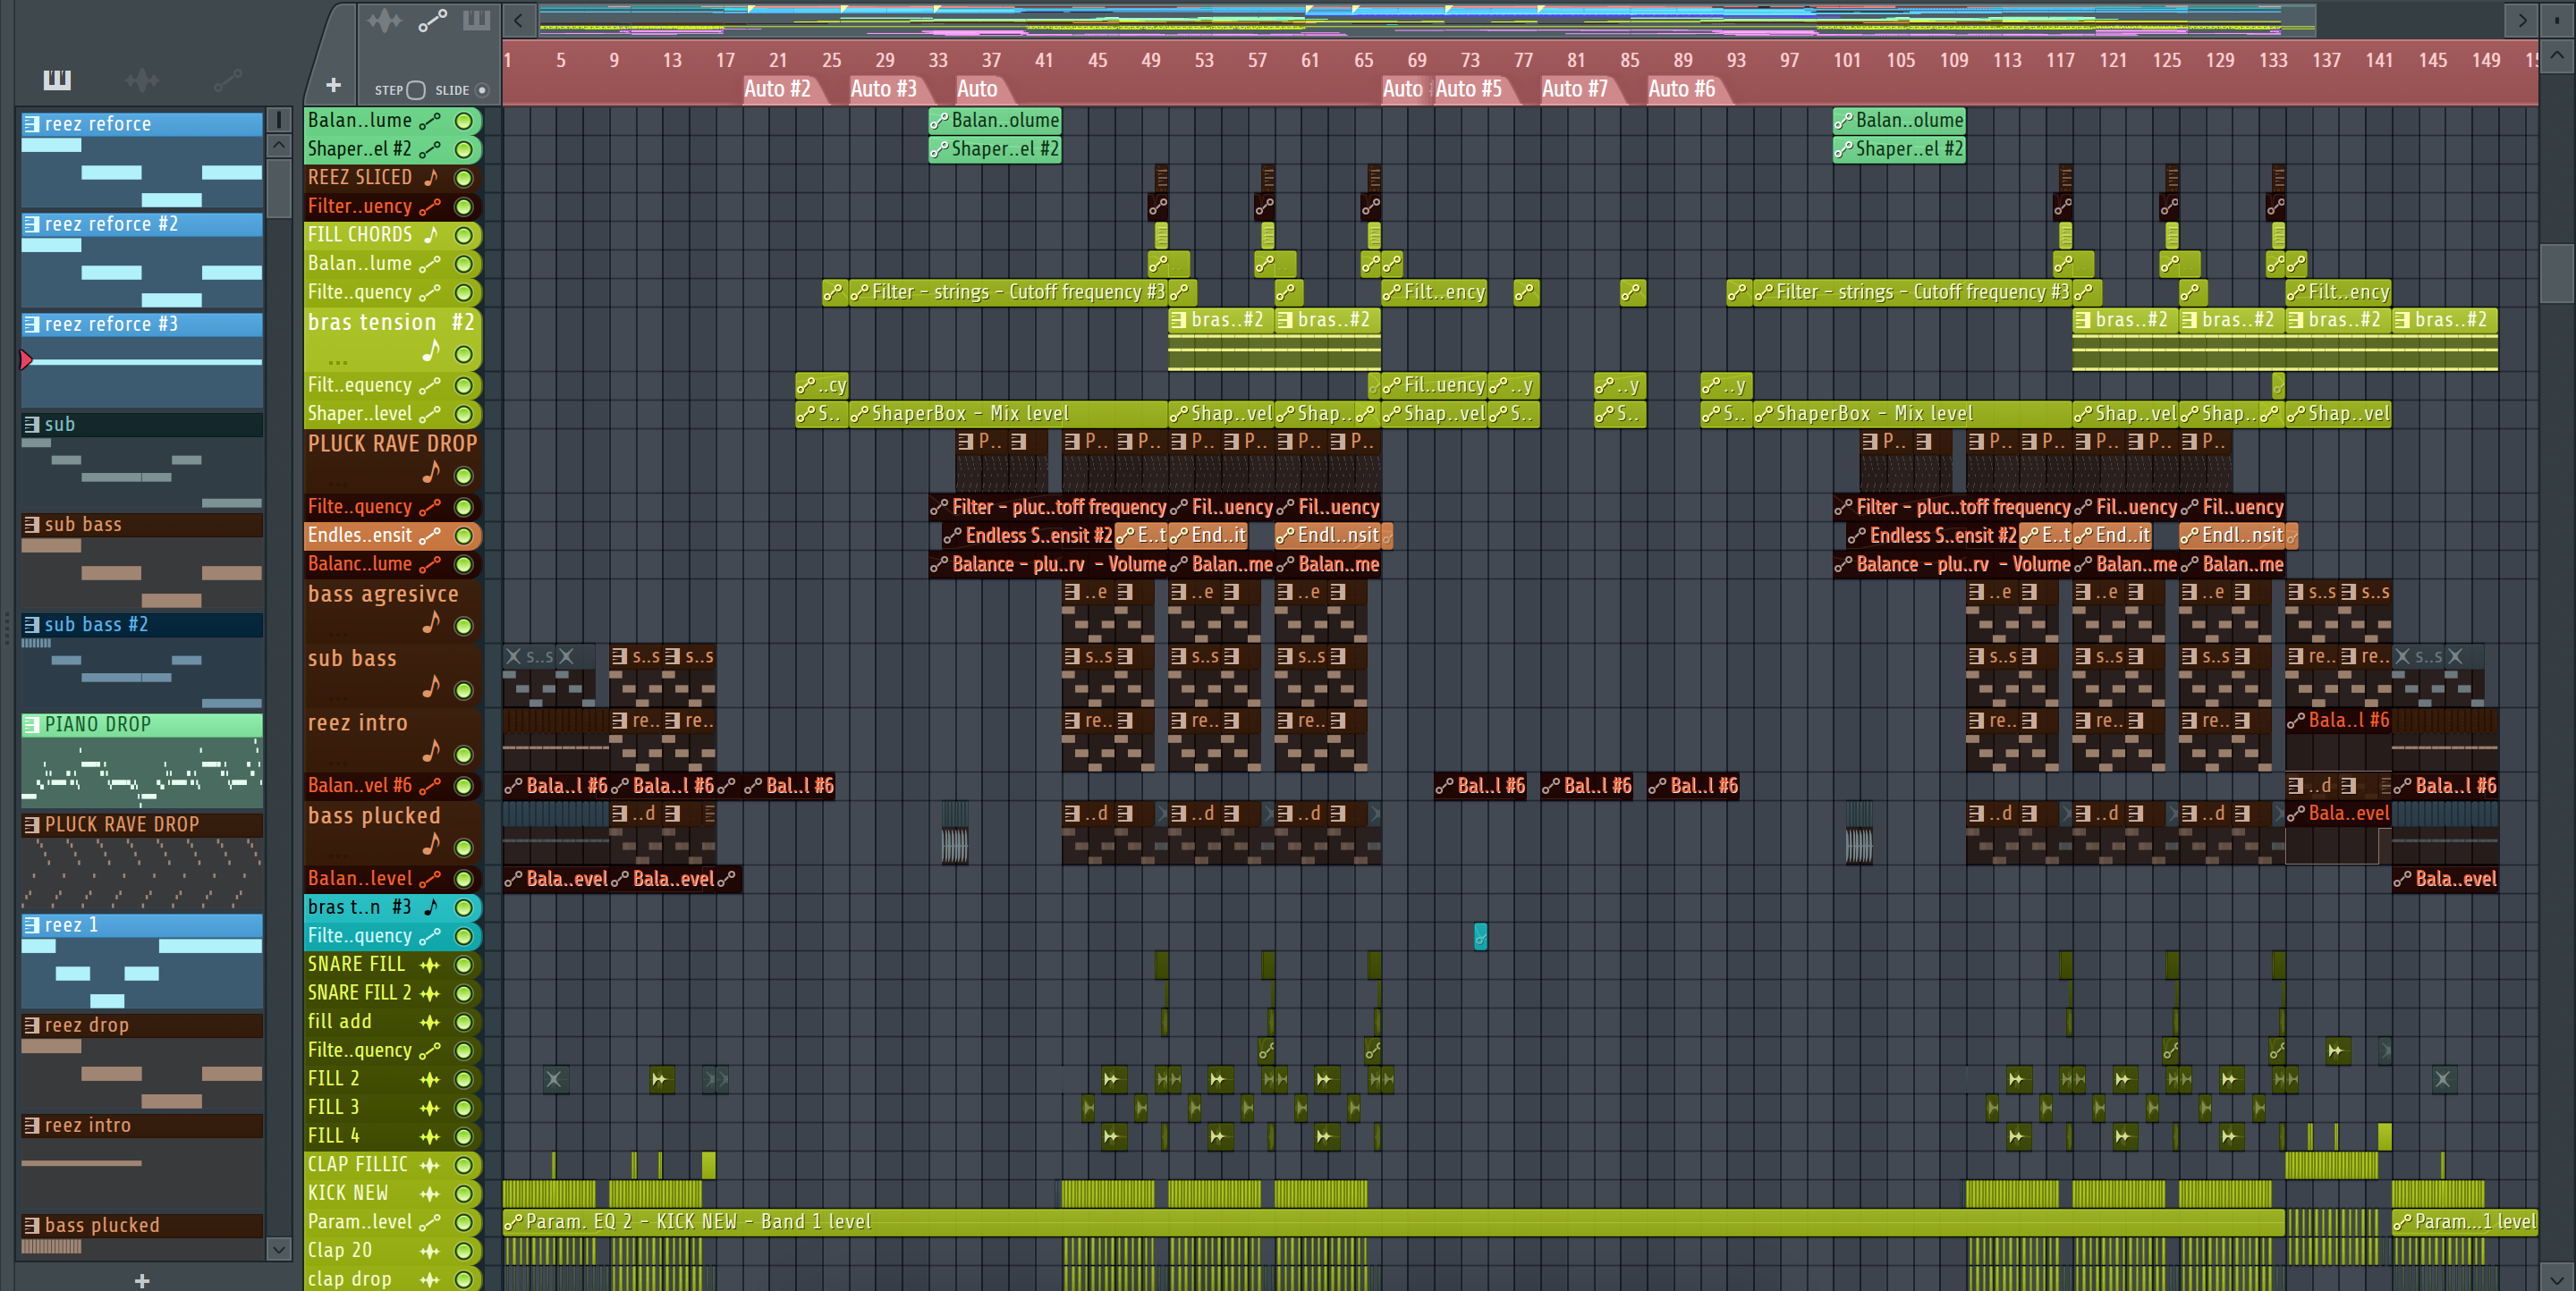Image resolution: width=2576 pixels, height=1291 pixels.
Task: Click the playlist vertical scrollbar handle
Action: (x=2557, y=272)
